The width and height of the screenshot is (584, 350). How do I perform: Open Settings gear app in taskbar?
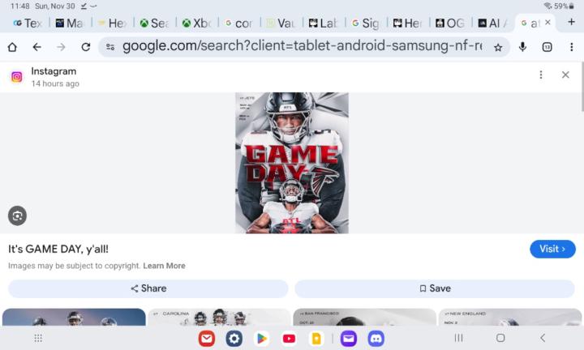[234, 339]
